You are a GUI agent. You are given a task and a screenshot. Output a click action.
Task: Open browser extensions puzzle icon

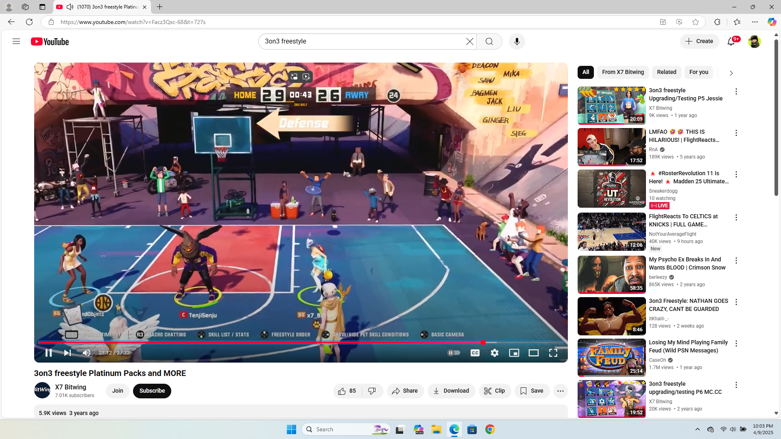pos(717,22)
